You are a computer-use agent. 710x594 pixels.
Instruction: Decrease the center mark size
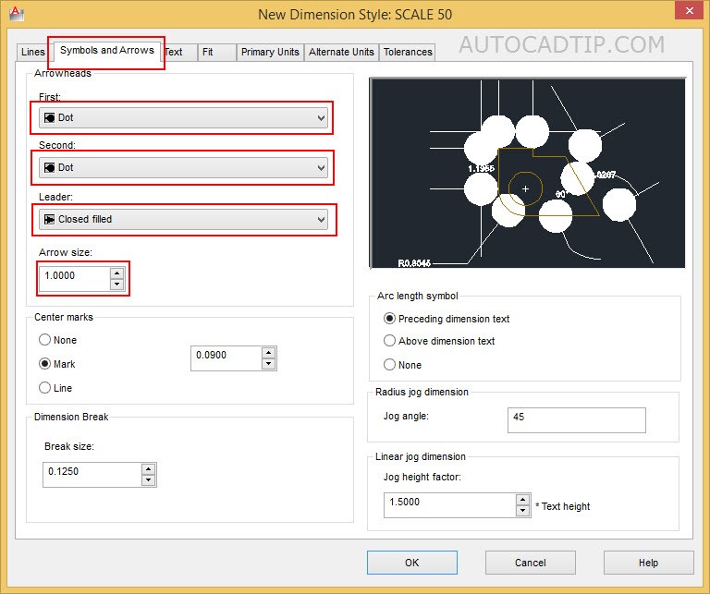pyautogui.click(x=268, y=364)
